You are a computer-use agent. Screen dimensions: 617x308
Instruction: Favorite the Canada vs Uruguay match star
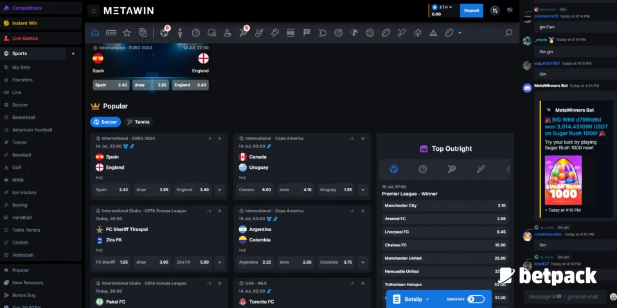(363, 138)
